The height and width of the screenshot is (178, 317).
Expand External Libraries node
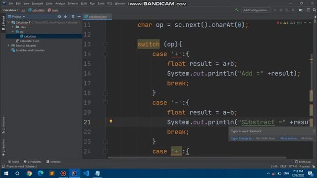point(8,45)
